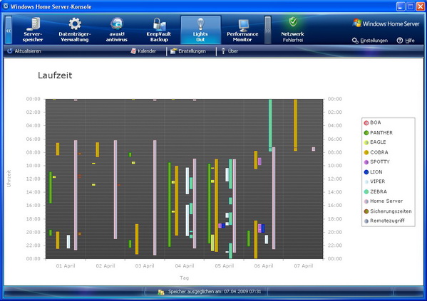Click the Uhrzeit axis title
This screenshot has width=427, height=301.
click(9, 179)
